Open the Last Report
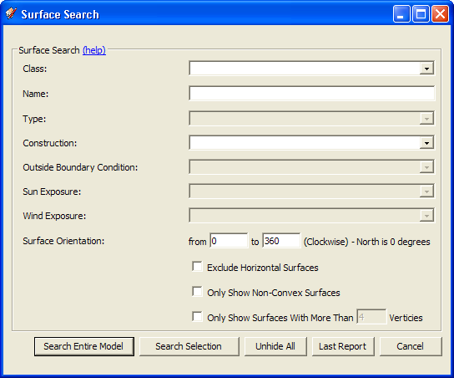Image resolution: width=454 pixels, height=378 pixels. (343, 346)
